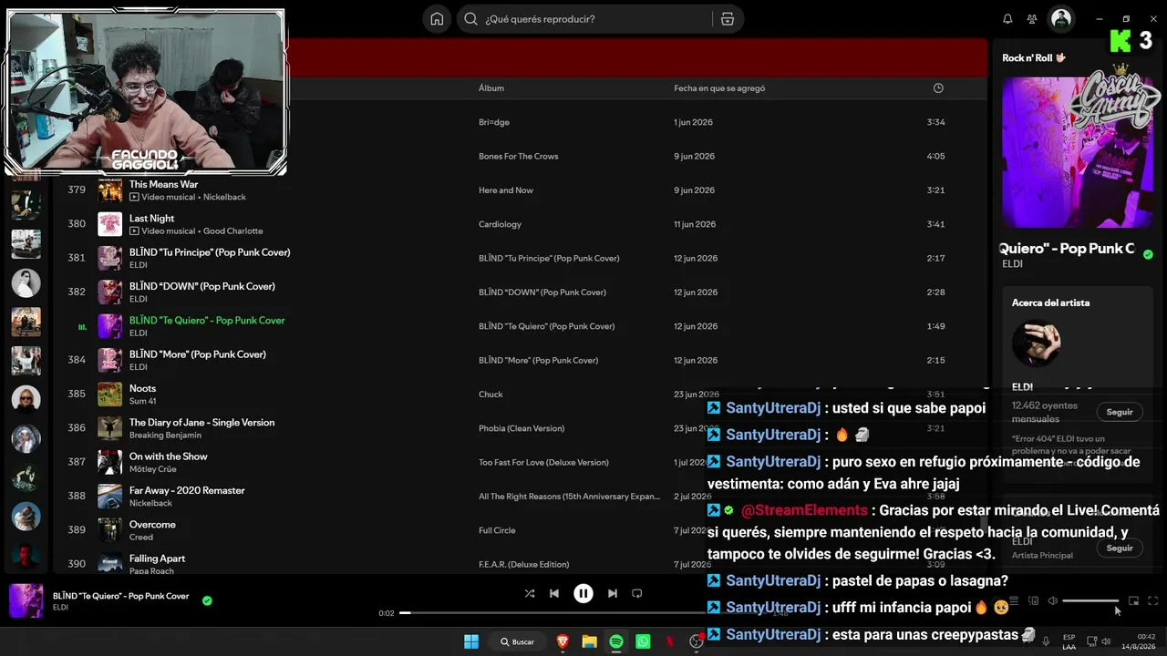The image size is (1167, 656).
Task: Open the Friend Activity icon
Action: pyautogui.click(x=1032, y=19)
